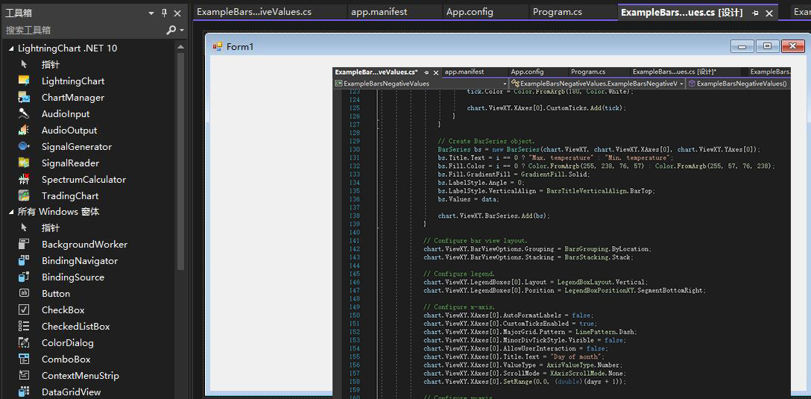Collapse the LightningChart .NET 10 group
811x399 pixels.
pyautogui.click(x=11, y=48)
